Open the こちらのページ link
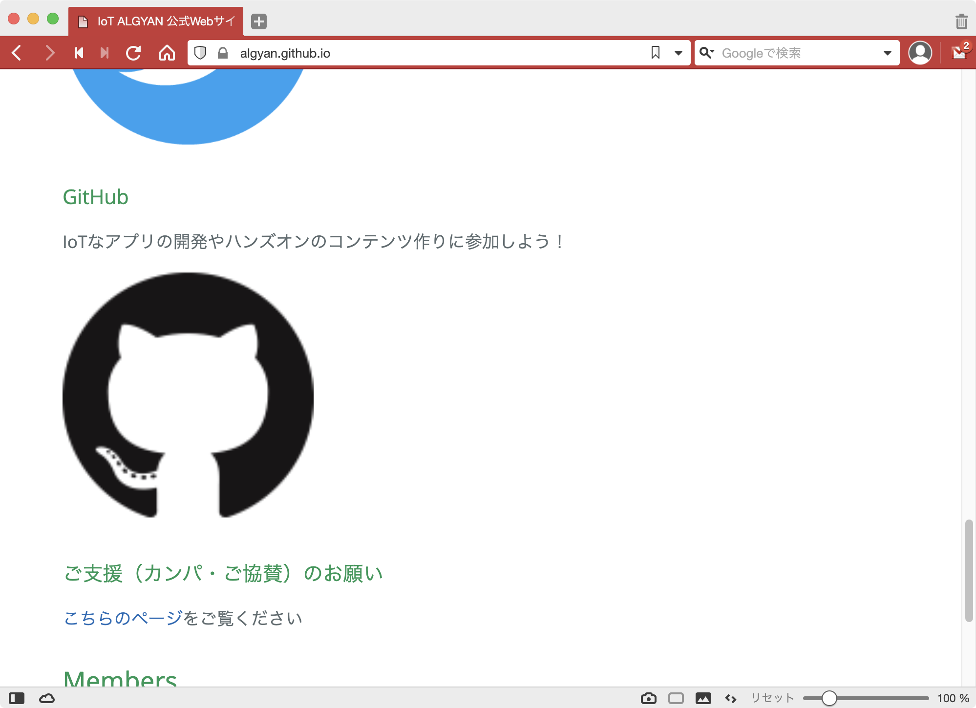 (x=123, y=618)
